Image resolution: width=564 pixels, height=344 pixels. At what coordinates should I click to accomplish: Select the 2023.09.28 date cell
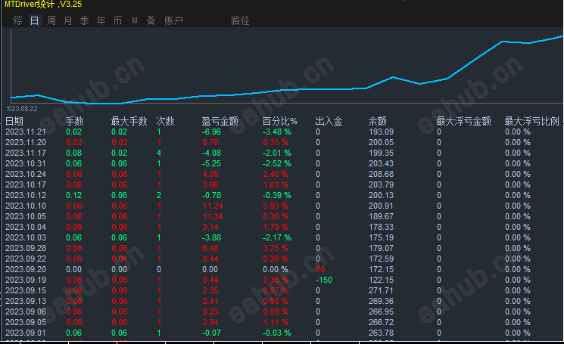pyautogui.click(x=26, y=248)
